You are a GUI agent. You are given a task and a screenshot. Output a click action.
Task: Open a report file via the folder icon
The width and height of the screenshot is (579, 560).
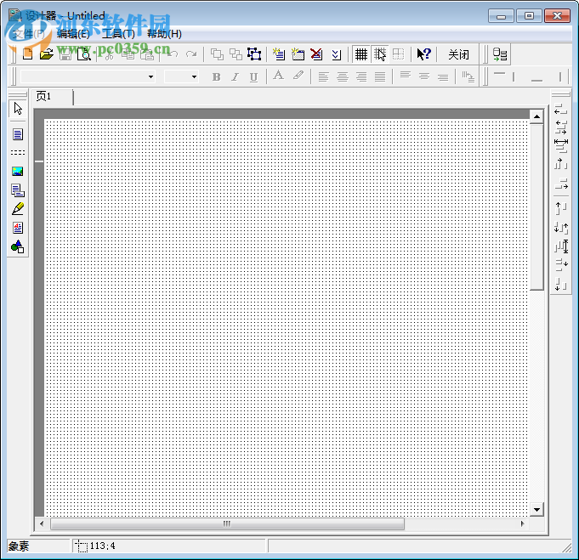(47, 54)
